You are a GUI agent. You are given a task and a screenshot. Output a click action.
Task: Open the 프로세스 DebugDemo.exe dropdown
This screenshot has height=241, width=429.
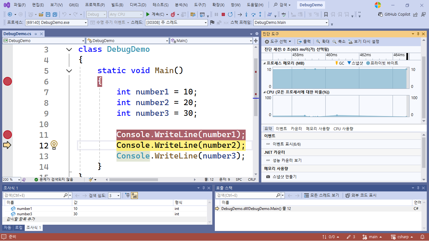86,23
